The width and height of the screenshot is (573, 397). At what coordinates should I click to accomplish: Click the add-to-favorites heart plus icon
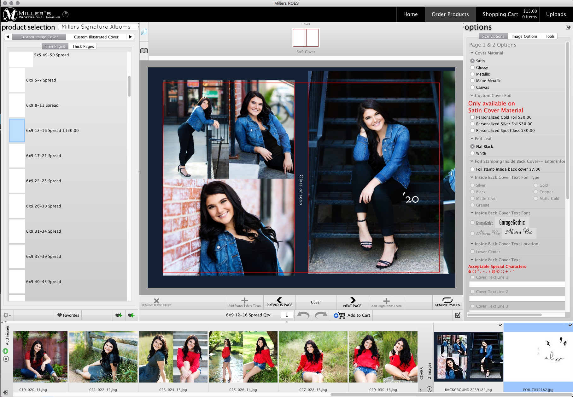(119, 315)
